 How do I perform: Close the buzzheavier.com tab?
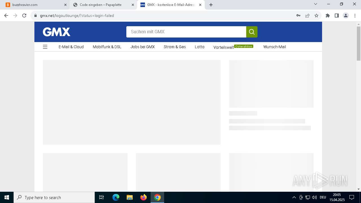pyautogui.click(x=65, y=5)
